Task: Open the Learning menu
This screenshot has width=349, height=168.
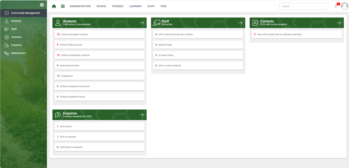Action: (135, 6)
